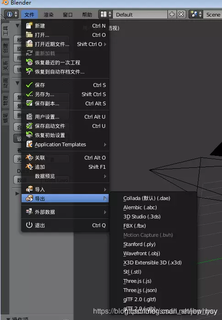Expand the 导入 submenu arrow
222x320 pixels.
[x=105, y=189]
